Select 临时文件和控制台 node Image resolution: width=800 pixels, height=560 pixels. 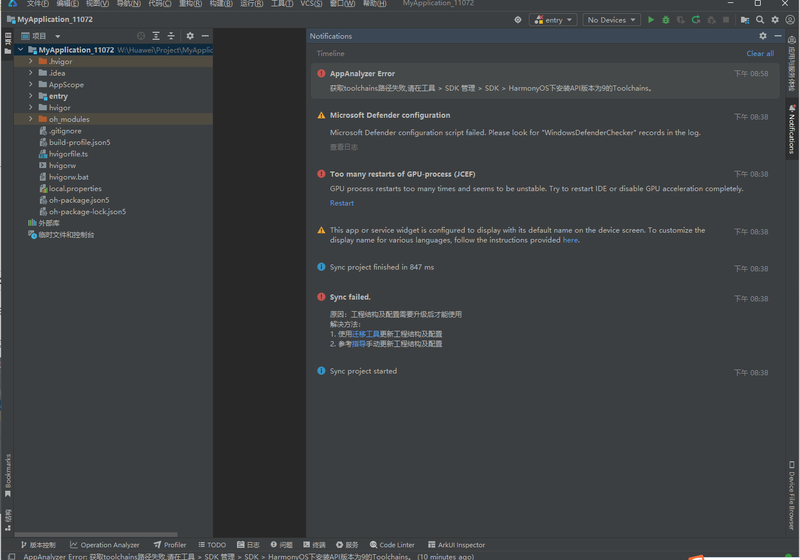(x=66, y=234)
